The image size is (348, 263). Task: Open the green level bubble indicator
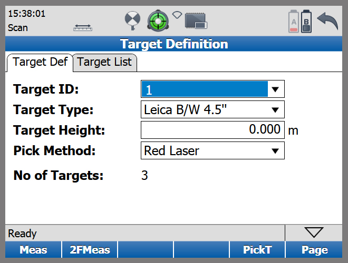pos(158,20)
